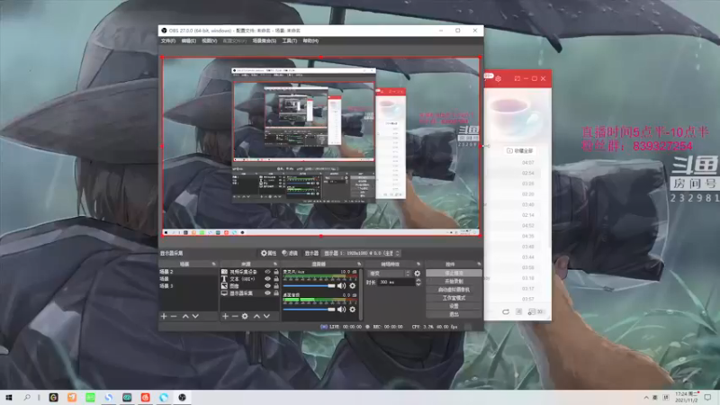This screenshot has height=405, width=720.
Task: Pop out the Sources dock using its header icon
Action: click(275, 264)
